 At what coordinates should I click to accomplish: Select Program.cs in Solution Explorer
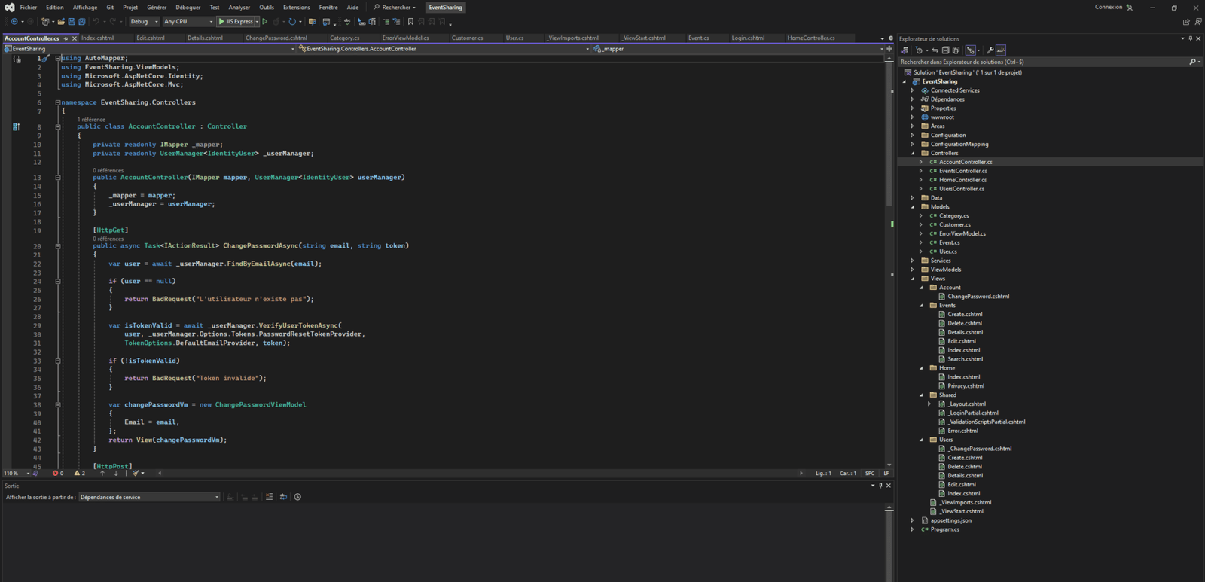coord(944,529)
